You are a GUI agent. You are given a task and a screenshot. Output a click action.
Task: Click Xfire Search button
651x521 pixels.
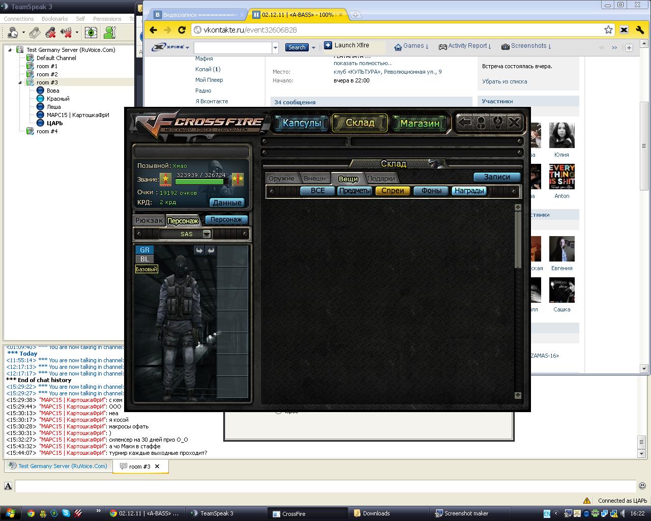point(297,47)
